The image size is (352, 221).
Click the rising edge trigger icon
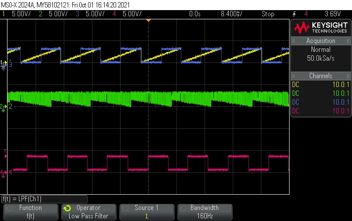tap(294, 14)
